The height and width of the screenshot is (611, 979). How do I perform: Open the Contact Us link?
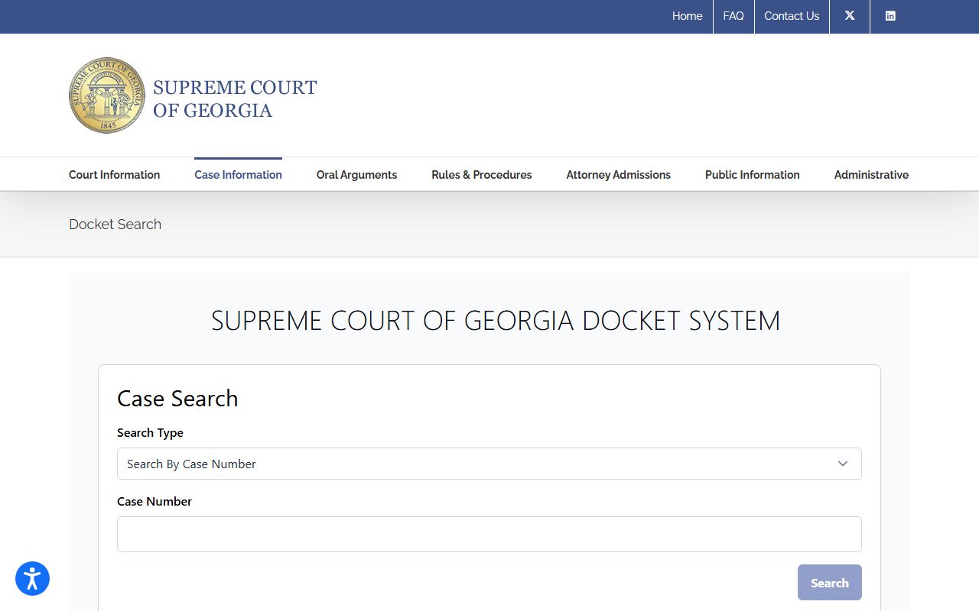tap(792, 16)
